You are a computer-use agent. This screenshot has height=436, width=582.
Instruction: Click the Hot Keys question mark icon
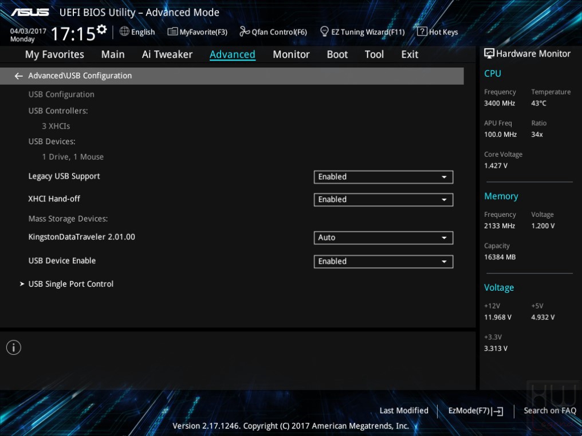pyautogui.click(x=422, y=31)
